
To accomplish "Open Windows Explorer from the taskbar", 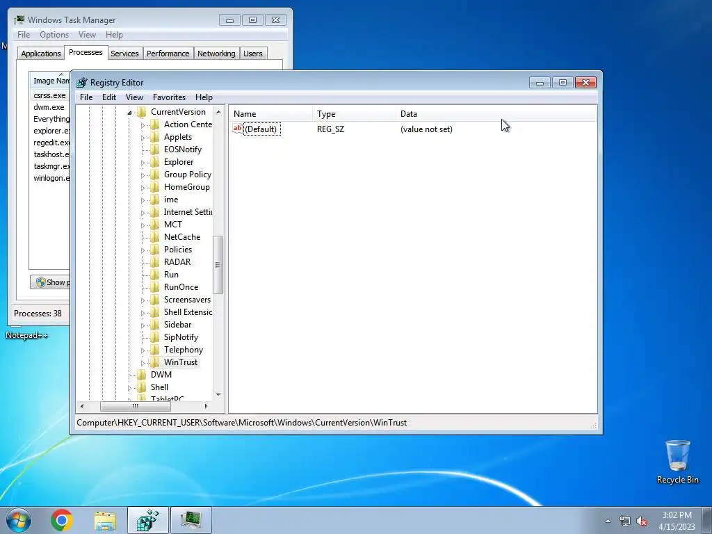I will (x=105, y=520).
